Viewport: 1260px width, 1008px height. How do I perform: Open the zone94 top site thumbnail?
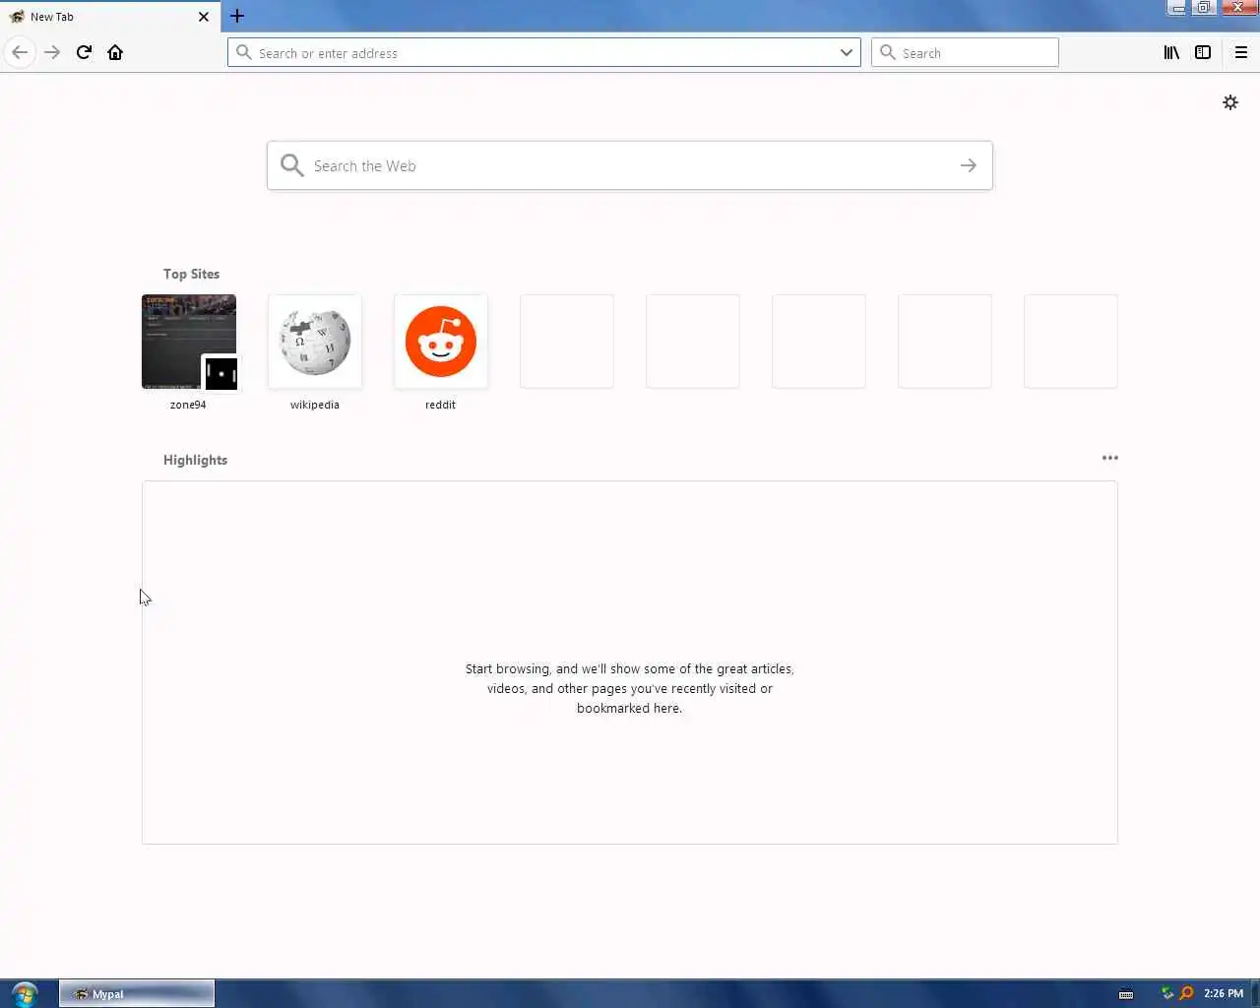pyautogui.click(x=189, y=342)
